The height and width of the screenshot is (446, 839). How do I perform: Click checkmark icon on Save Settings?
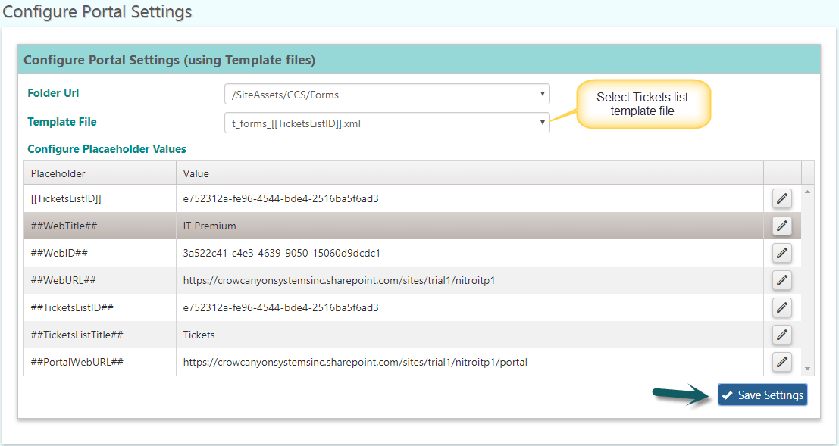click(727, 395)
